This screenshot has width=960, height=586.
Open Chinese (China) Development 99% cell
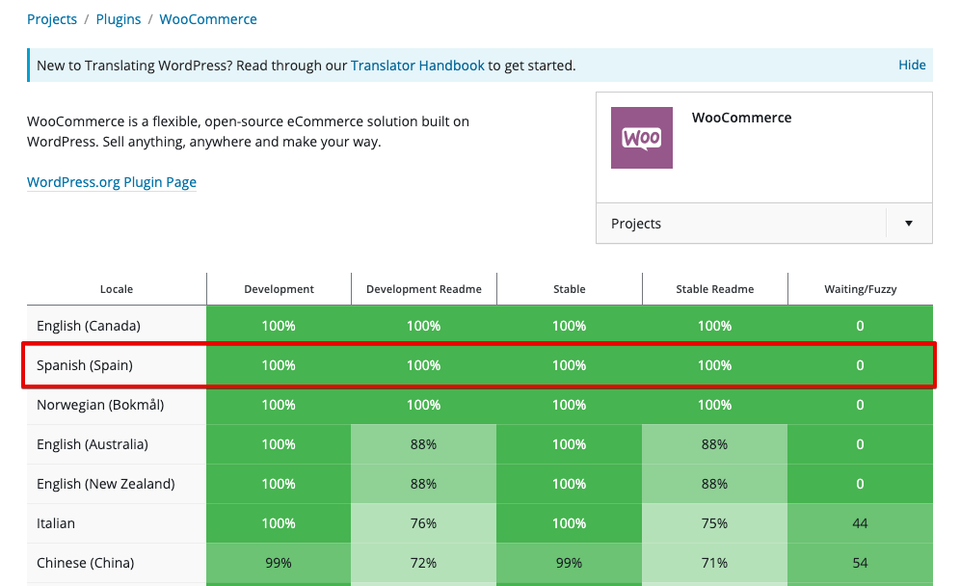[279, 563]
